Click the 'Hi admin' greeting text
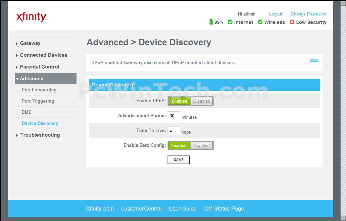 (x=246, y=14)
